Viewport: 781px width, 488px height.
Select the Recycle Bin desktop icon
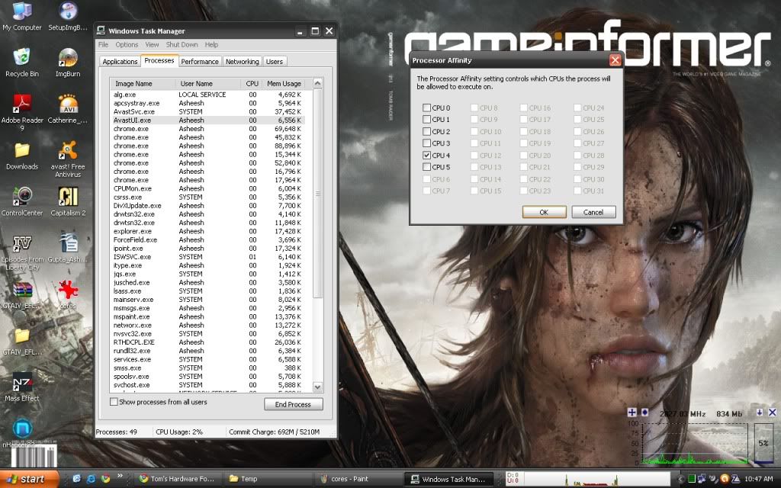(22, 63)
